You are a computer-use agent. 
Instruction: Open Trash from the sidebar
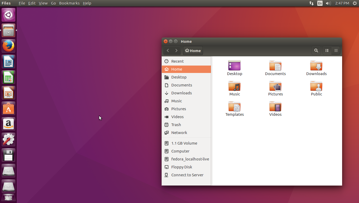186,124
